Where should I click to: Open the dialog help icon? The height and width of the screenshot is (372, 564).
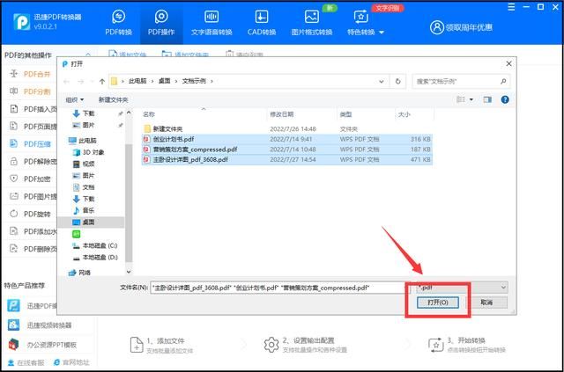pos(505,99)
